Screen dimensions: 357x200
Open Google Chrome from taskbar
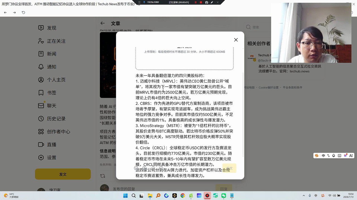183,196
